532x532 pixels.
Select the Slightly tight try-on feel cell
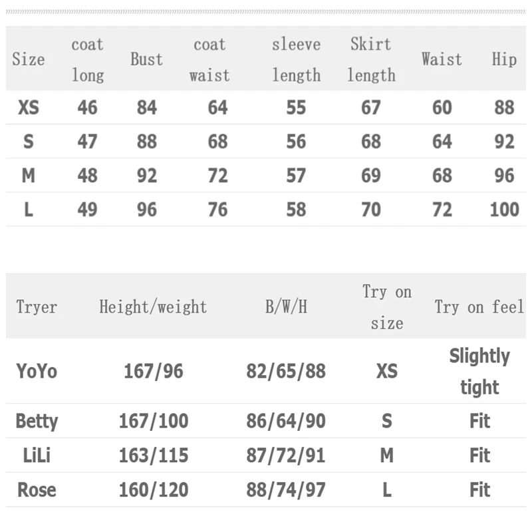pos(479,371)
